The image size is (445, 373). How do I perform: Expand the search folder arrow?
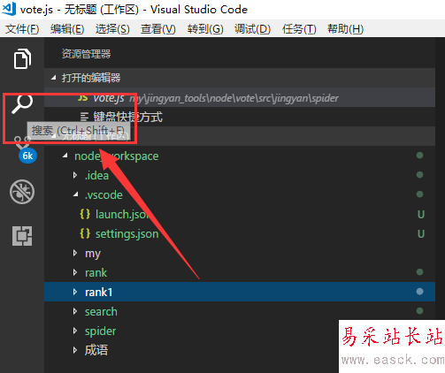[x=75, y=311]
